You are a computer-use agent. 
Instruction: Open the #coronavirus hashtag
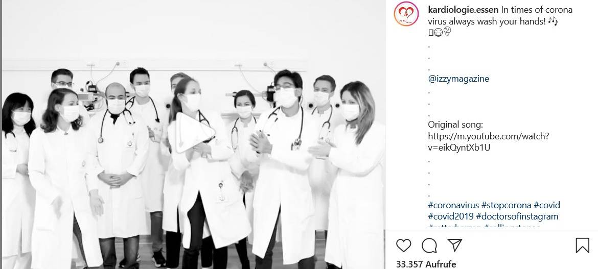coord(453,205)
